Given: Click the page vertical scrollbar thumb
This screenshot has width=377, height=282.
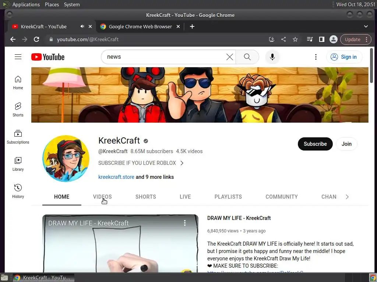Looking at the screenshot, I should pyautogui.click(x=371, y=65).
